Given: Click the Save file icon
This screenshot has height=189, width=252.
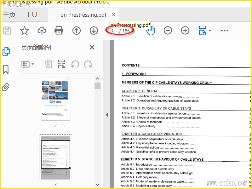Looking at the screenshot, I should 7,31.
